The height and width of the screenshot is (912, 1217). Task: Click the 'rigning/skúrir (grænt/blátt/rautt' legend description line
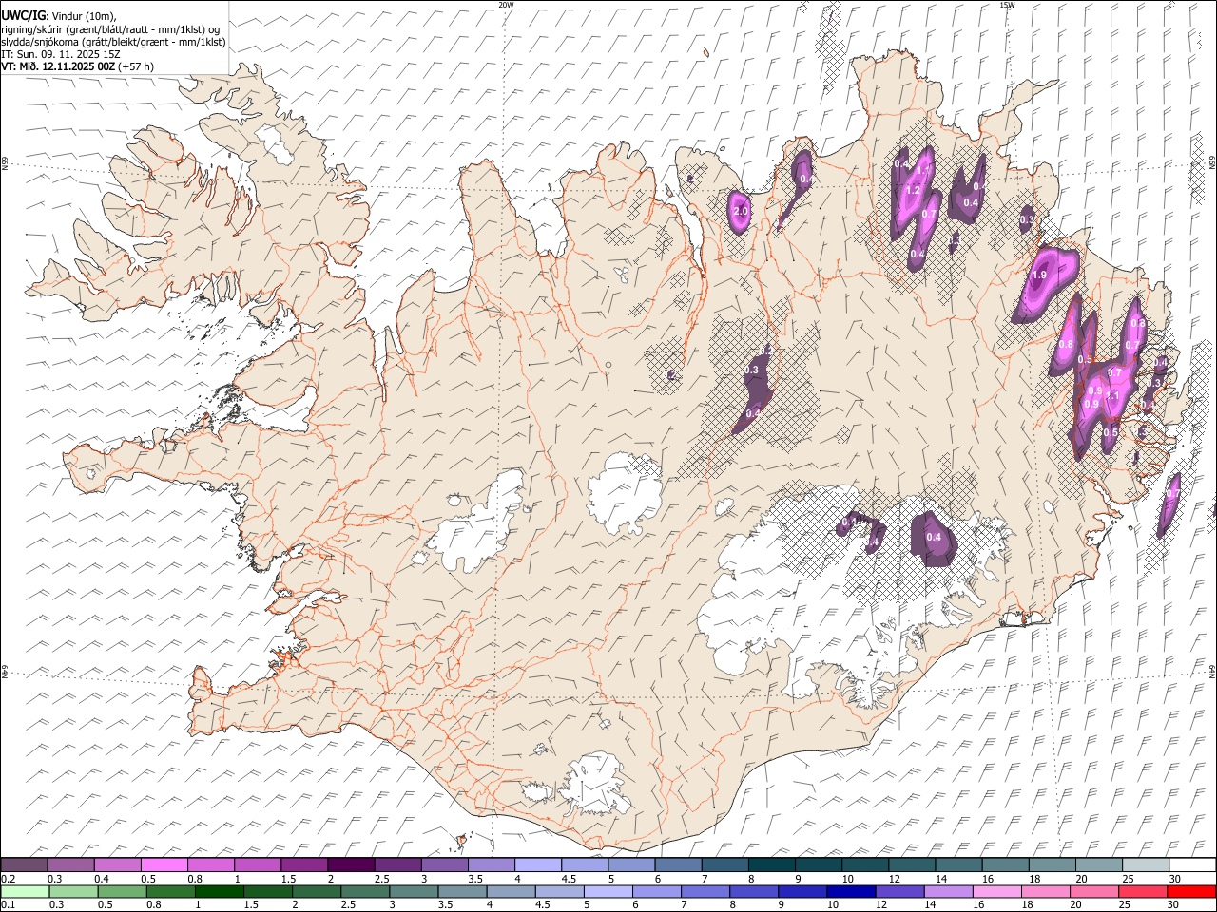coord(110,29)
